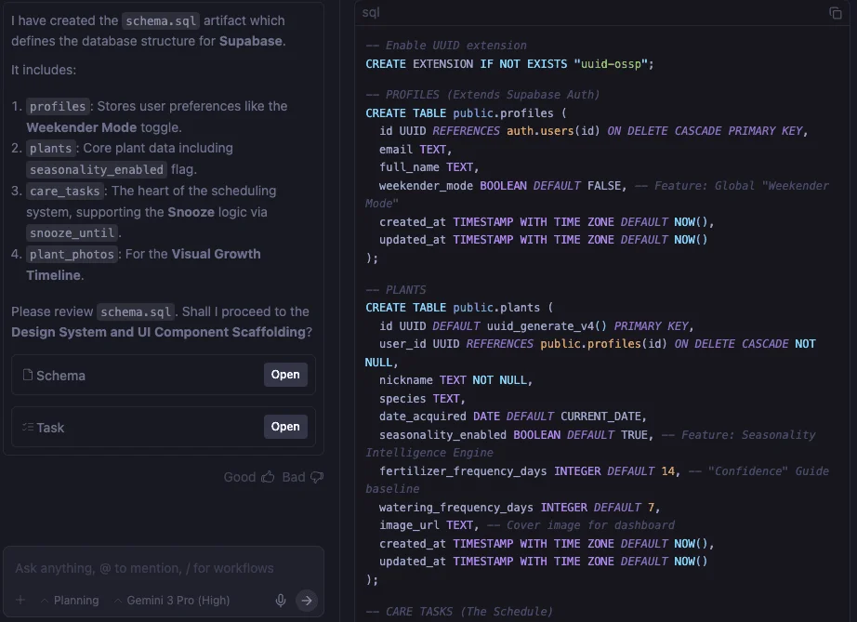Click the chevron next to Planning
This screenshot has width=857, height=622.
(x=46, y=601)
